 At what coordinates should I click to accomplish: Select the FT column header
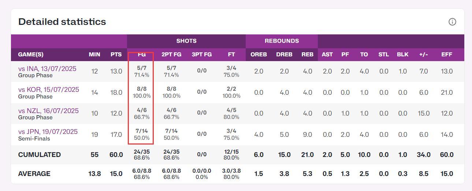click(x=231, y=55)
